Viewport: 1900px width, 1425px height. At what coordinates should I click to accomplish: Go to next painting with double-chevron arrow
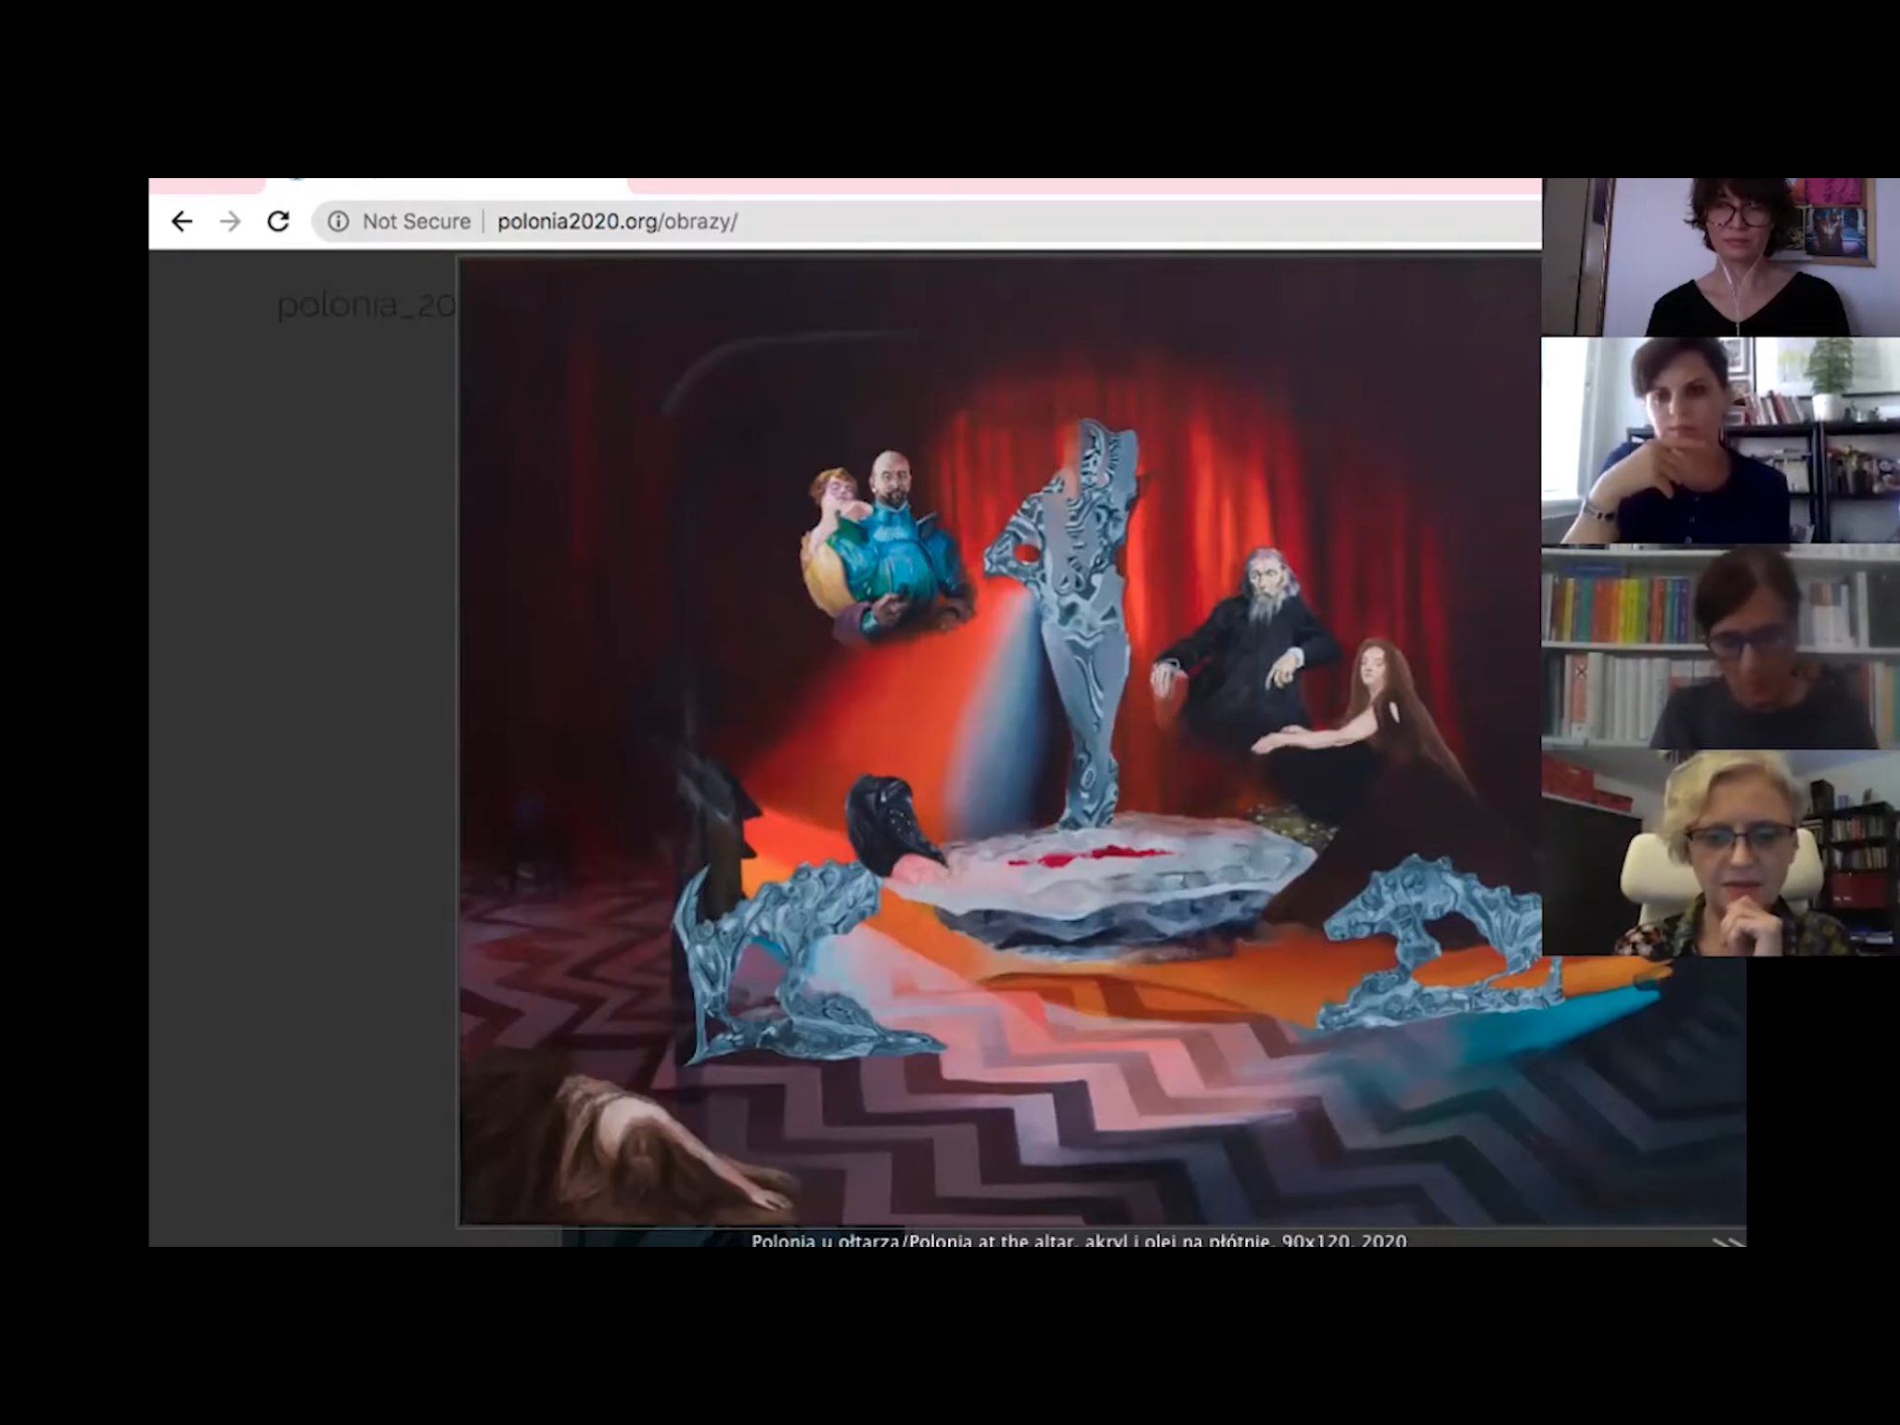[x=1727, y=1241]
